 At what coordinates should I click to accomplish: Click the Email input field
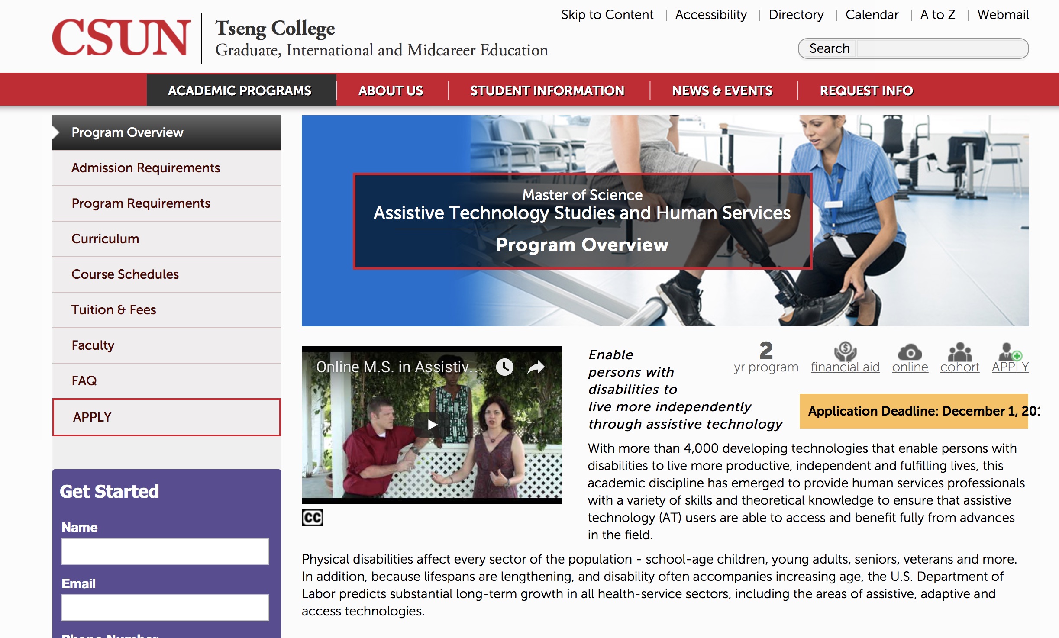point(165,607)
